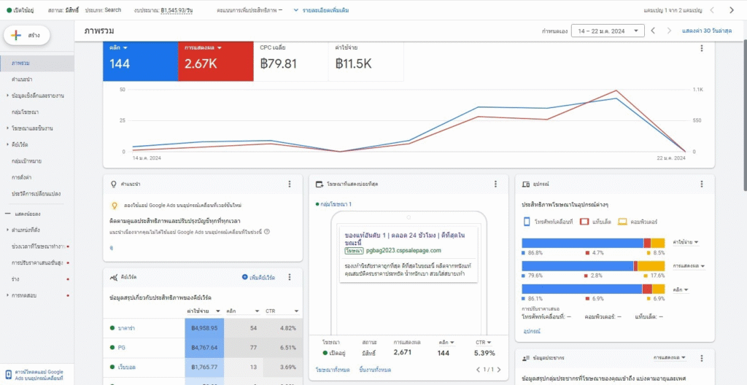Click help question mark icon in recommendations card
The width and height of the screenshot is (747, 385).
(x=267, y=231)
